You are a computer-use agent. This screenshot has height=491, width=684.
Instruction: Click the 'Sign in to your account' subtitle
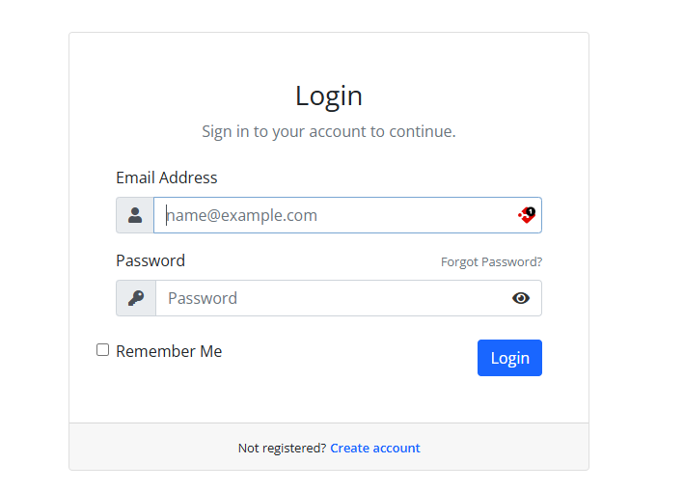[329, 131]
